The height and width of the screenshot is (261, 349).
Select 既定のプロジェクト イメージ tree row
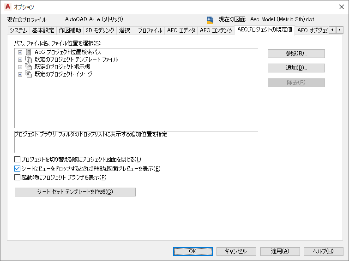coord(63,74)
